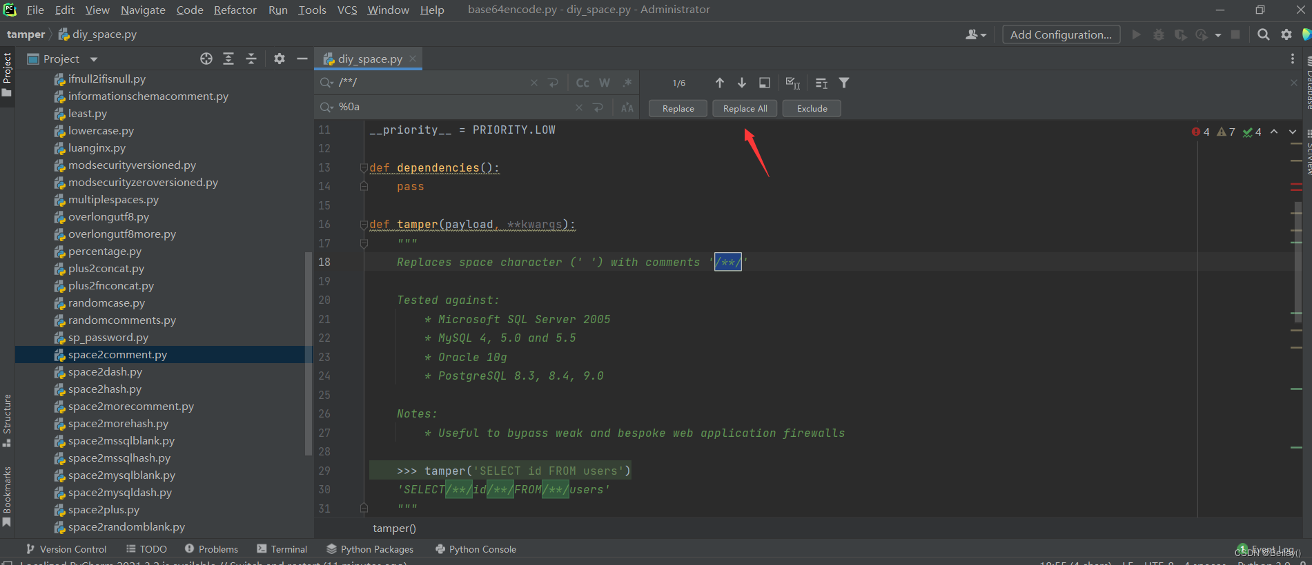Click Add Configuration button
This screenshot has height=565, width=1312.
click(1061, 34)
